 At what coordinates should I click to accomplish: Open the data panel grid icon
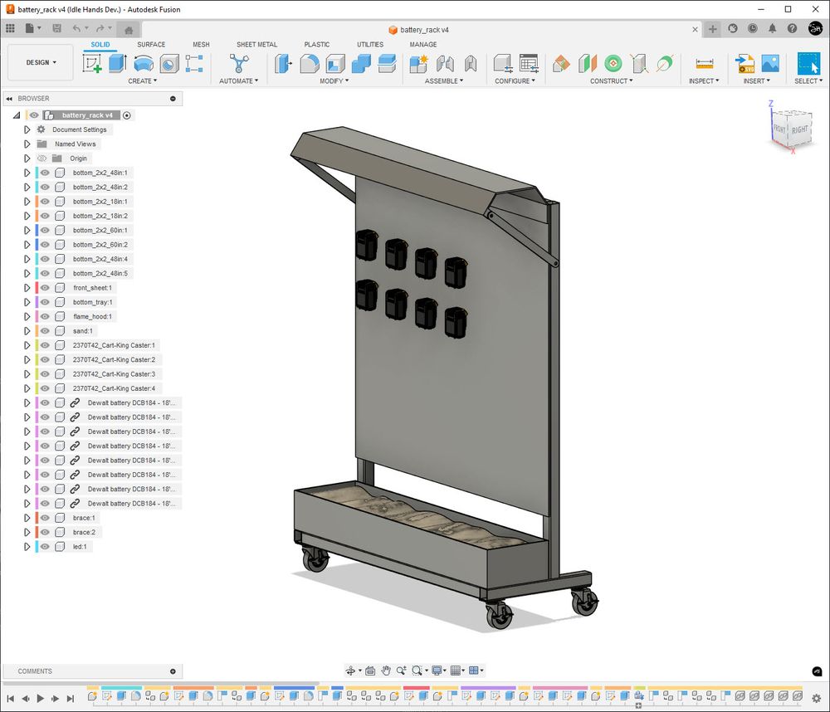pyautogui.click(x=10, y=28)
